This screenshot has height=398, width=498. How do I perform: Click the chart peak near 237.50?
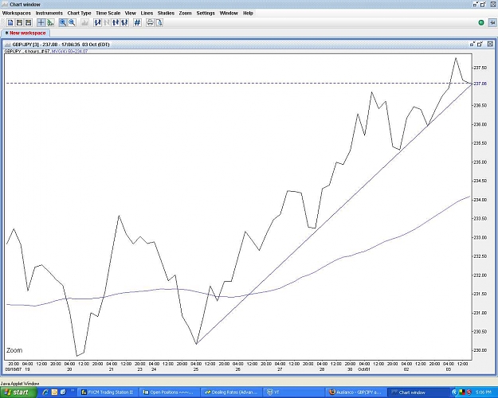(x=456, y=58)
